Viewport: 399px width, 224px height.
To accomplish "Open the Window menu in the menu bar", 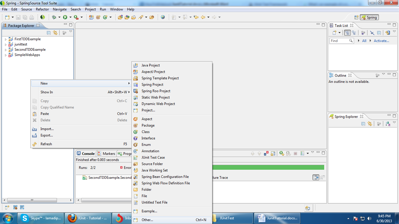I will (x=117, y=9).
